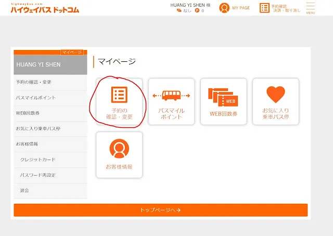The width and height of the screenshot is (333, 236).
Task: Select WEB回数券 in the sidebar
Action: (50, 113)
